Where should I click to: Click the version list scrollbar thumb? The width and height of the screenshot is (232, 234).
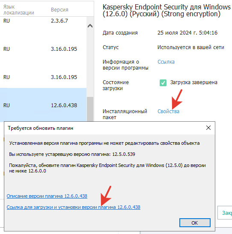pos(90,109)
